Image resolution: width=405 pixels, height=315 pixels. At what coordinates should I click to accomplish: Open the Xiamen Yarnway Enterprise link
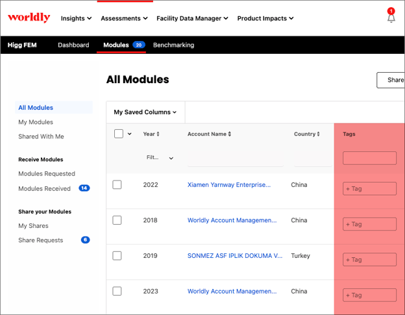click(x=229, y=184)
